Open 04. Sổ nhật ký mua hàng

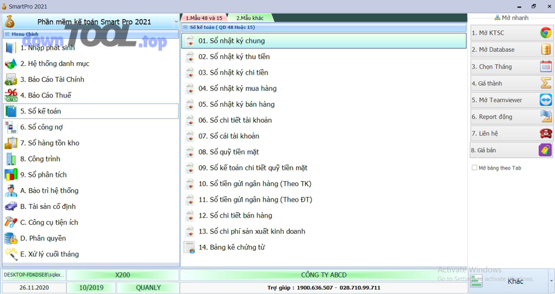point(324,89)
